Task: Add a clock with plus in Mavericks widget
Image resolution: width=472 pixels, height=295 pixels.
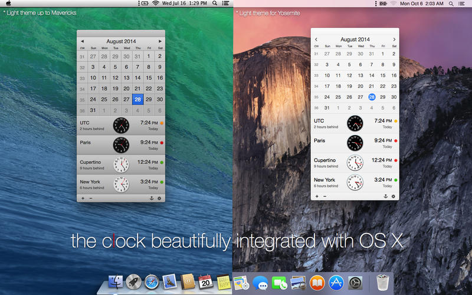Action: 83,198
